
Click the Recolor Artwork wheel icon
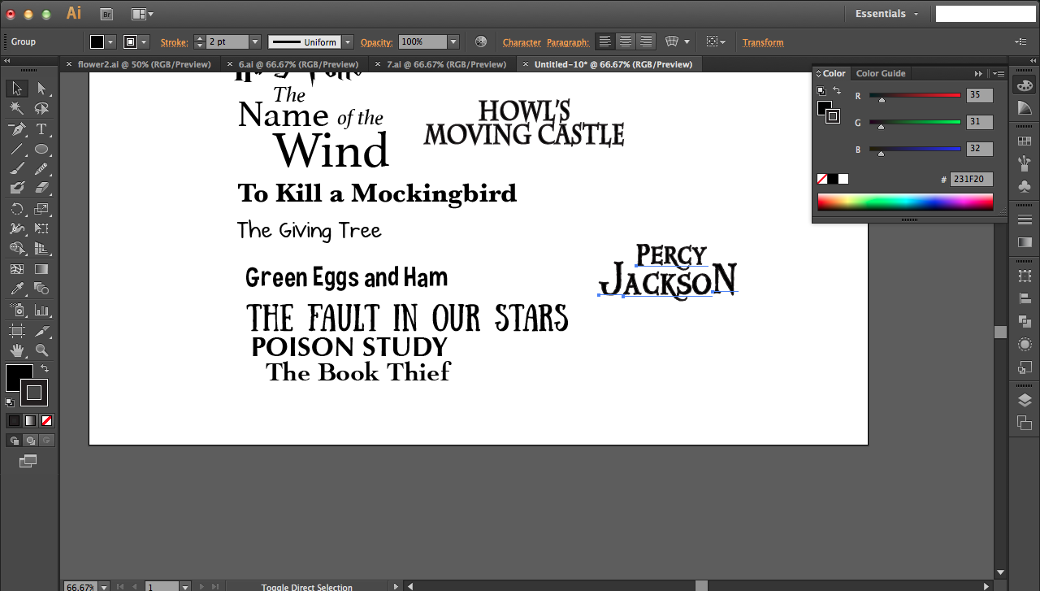pos(481,41)
